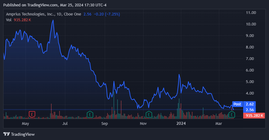Click the Mar label on time axis
Screen dimensions: 269x140
[x=219, y=123]
